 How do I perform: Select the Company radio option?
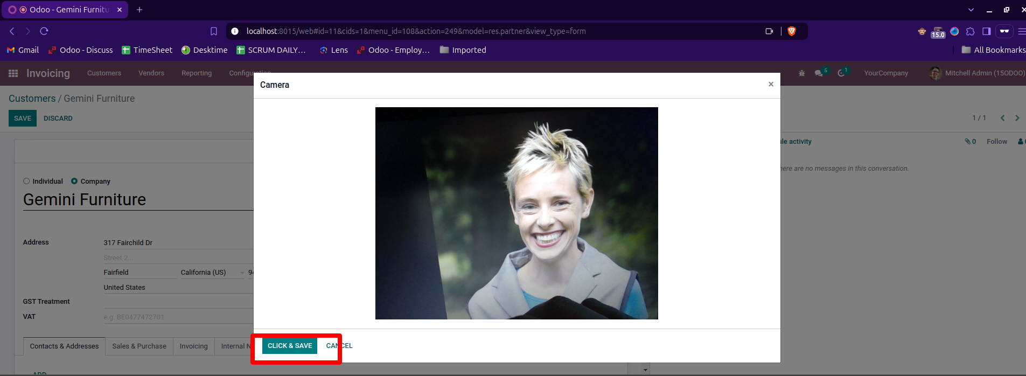tap(74, 181)
